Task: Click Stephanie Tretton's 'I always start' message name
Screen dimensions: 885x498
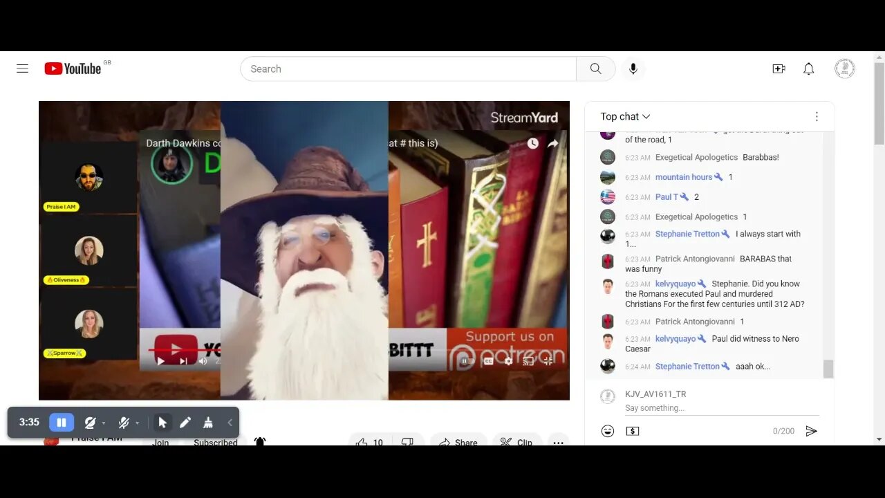Action: click(687, 234)
